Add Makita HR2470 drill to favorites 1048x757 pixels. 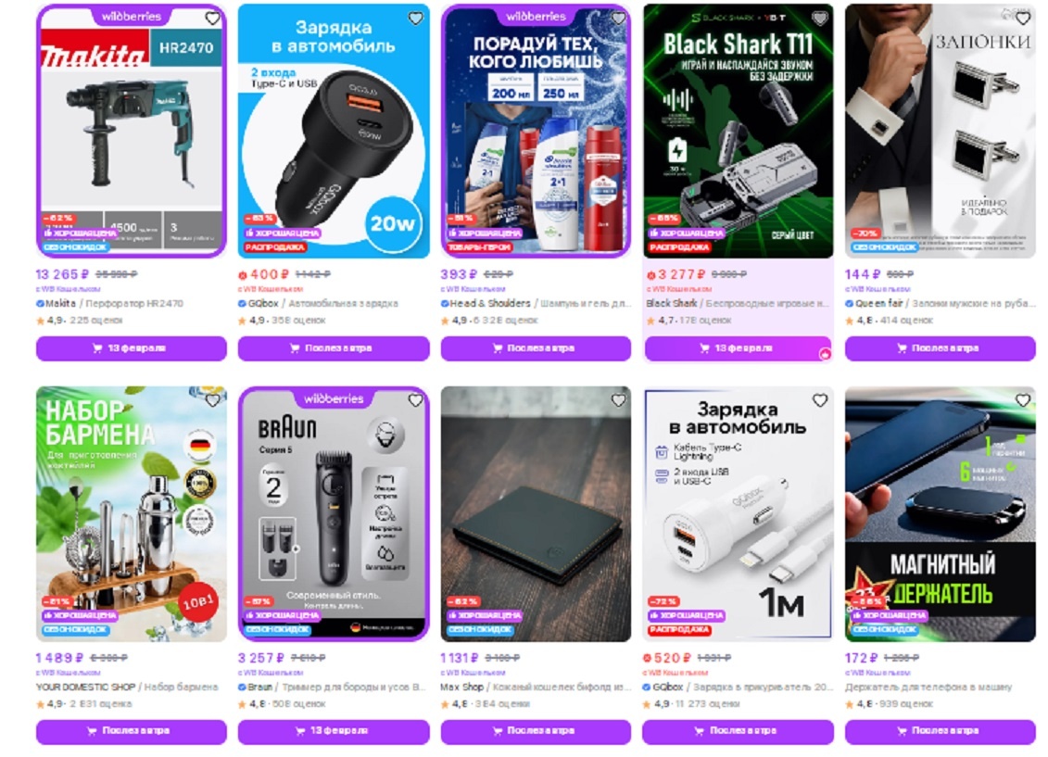pos(212,19)
